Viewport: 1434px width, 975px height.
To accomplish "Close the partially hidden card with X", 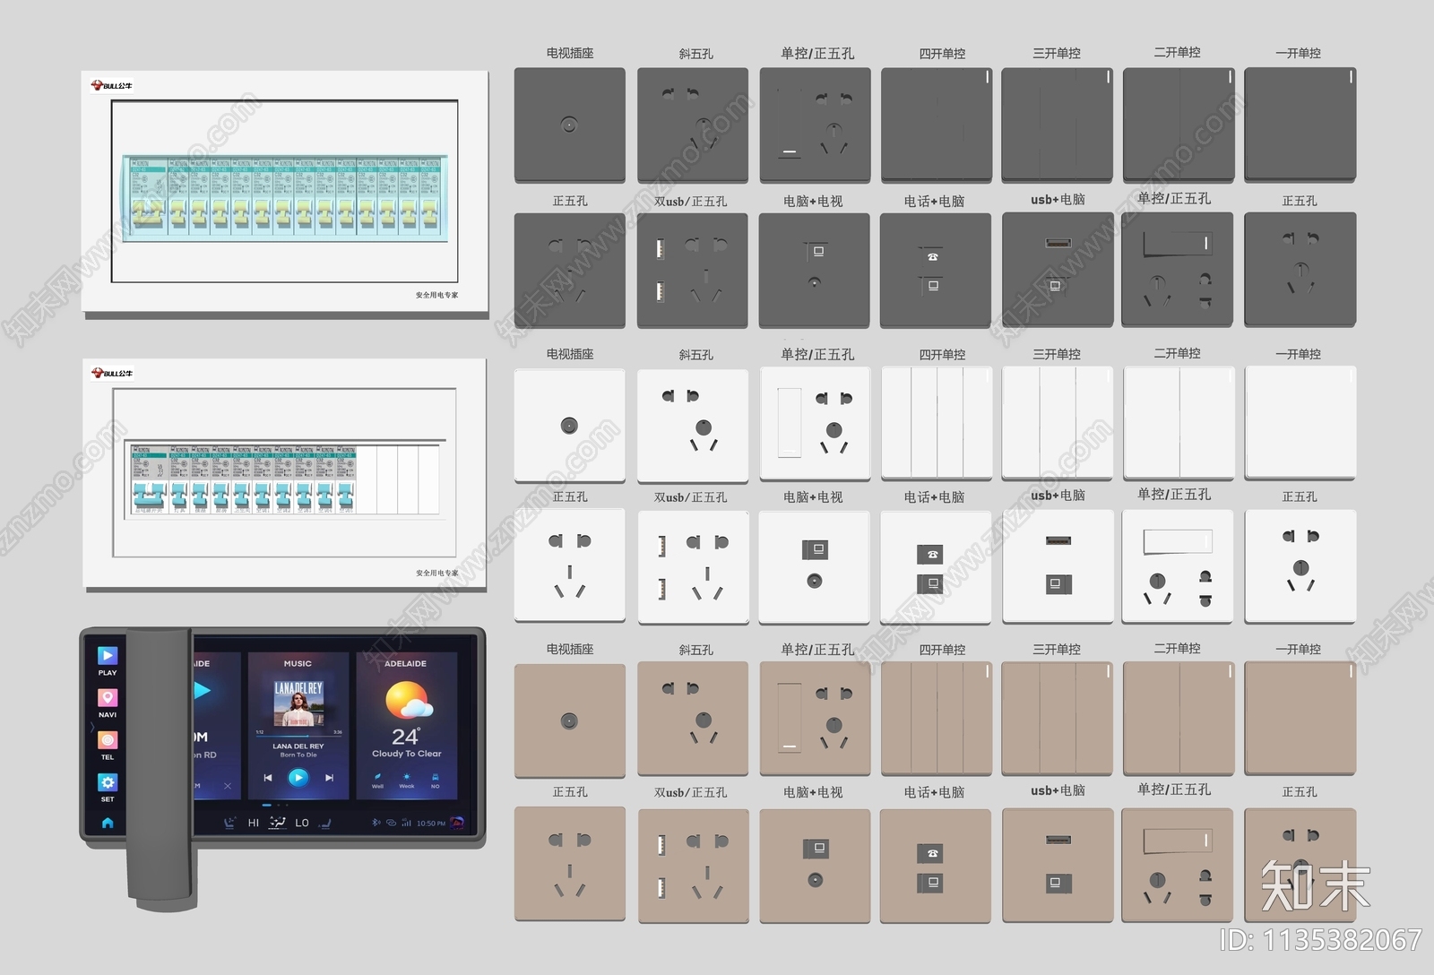I will [227, 786].
